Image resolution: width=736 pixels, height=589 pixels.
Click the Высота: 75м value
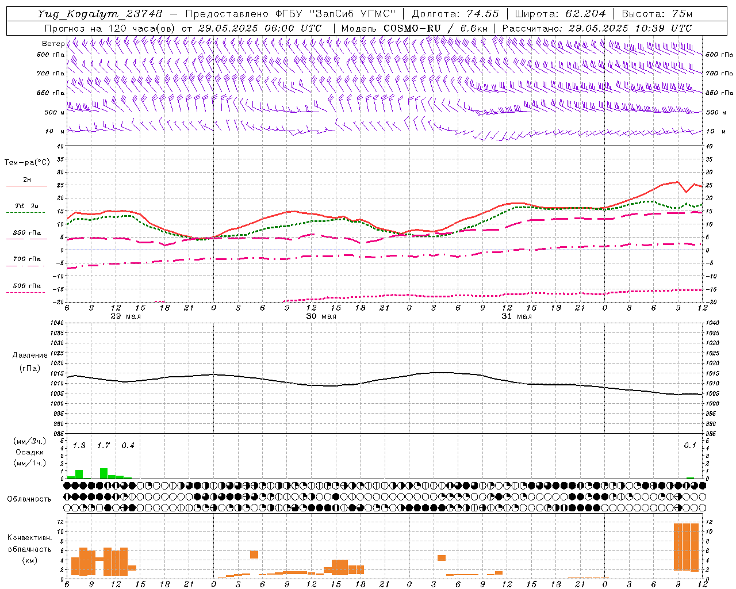[x=656, y=14]
